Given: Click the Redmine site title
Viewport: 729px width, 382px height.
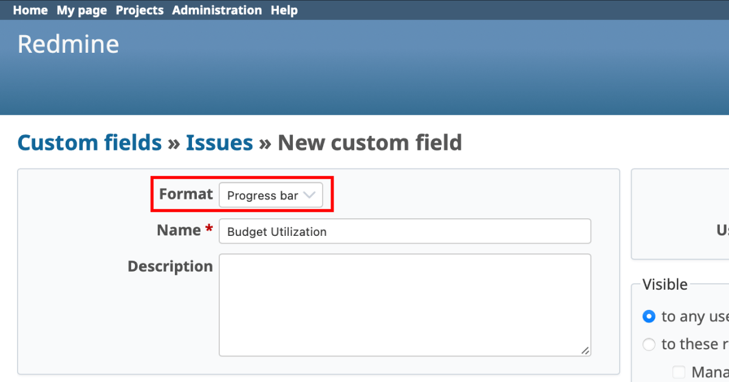Looking at the screenshot, I should pos(68,43).
